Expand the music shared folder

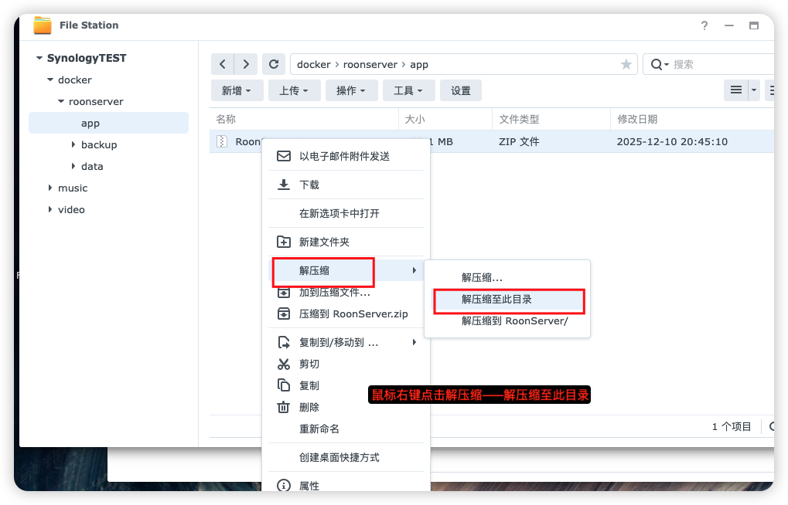(x=50, y=188)
